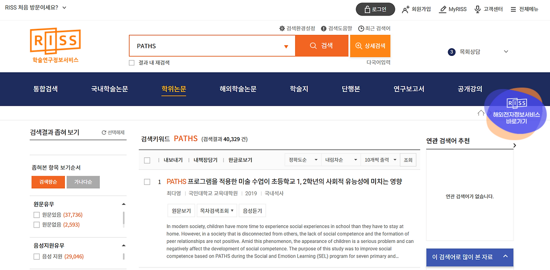Screen dimensions: 550x270
Task: Click the rank badge number 3
Action: (452, 52)
